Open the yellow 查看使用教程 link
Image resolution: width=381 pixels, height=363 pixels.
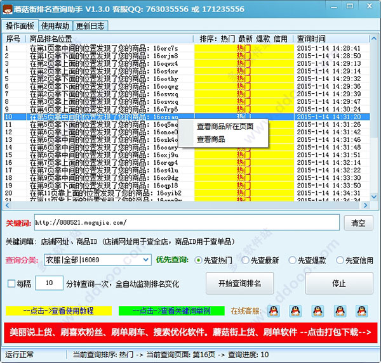tap(58, 311)
